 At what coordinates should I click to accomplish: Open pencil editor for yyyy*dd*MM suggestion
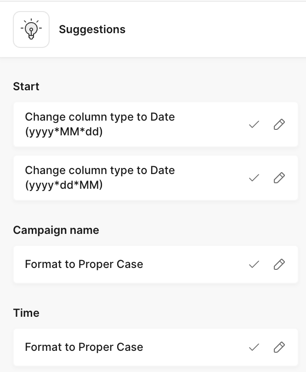279,178
